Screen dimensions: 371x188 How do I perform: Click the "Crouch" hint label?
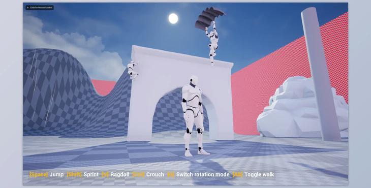[x=155, y=174]
